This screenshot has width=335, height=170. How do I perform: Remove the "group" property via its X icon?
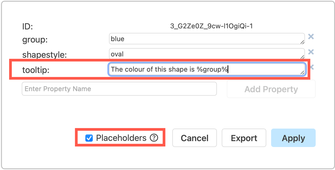(x=311, y=37)
